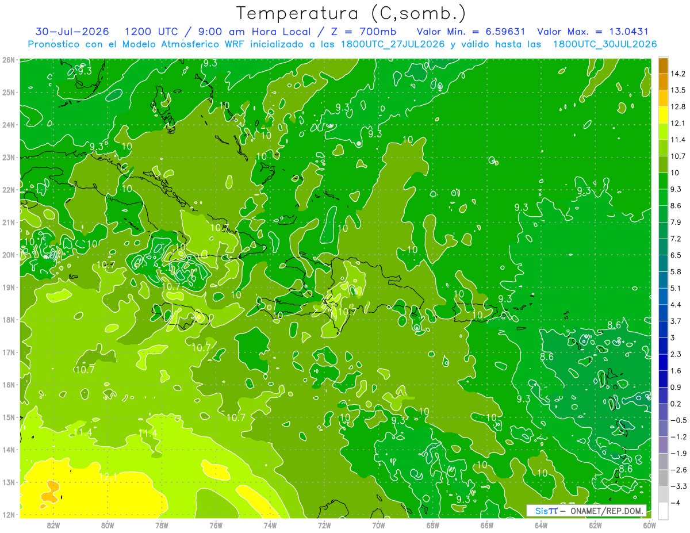Screen dimensions: 690x533
Task: Pick the yellow swatch between 12.1 and 12.8
Action: [x=663, y=115]
